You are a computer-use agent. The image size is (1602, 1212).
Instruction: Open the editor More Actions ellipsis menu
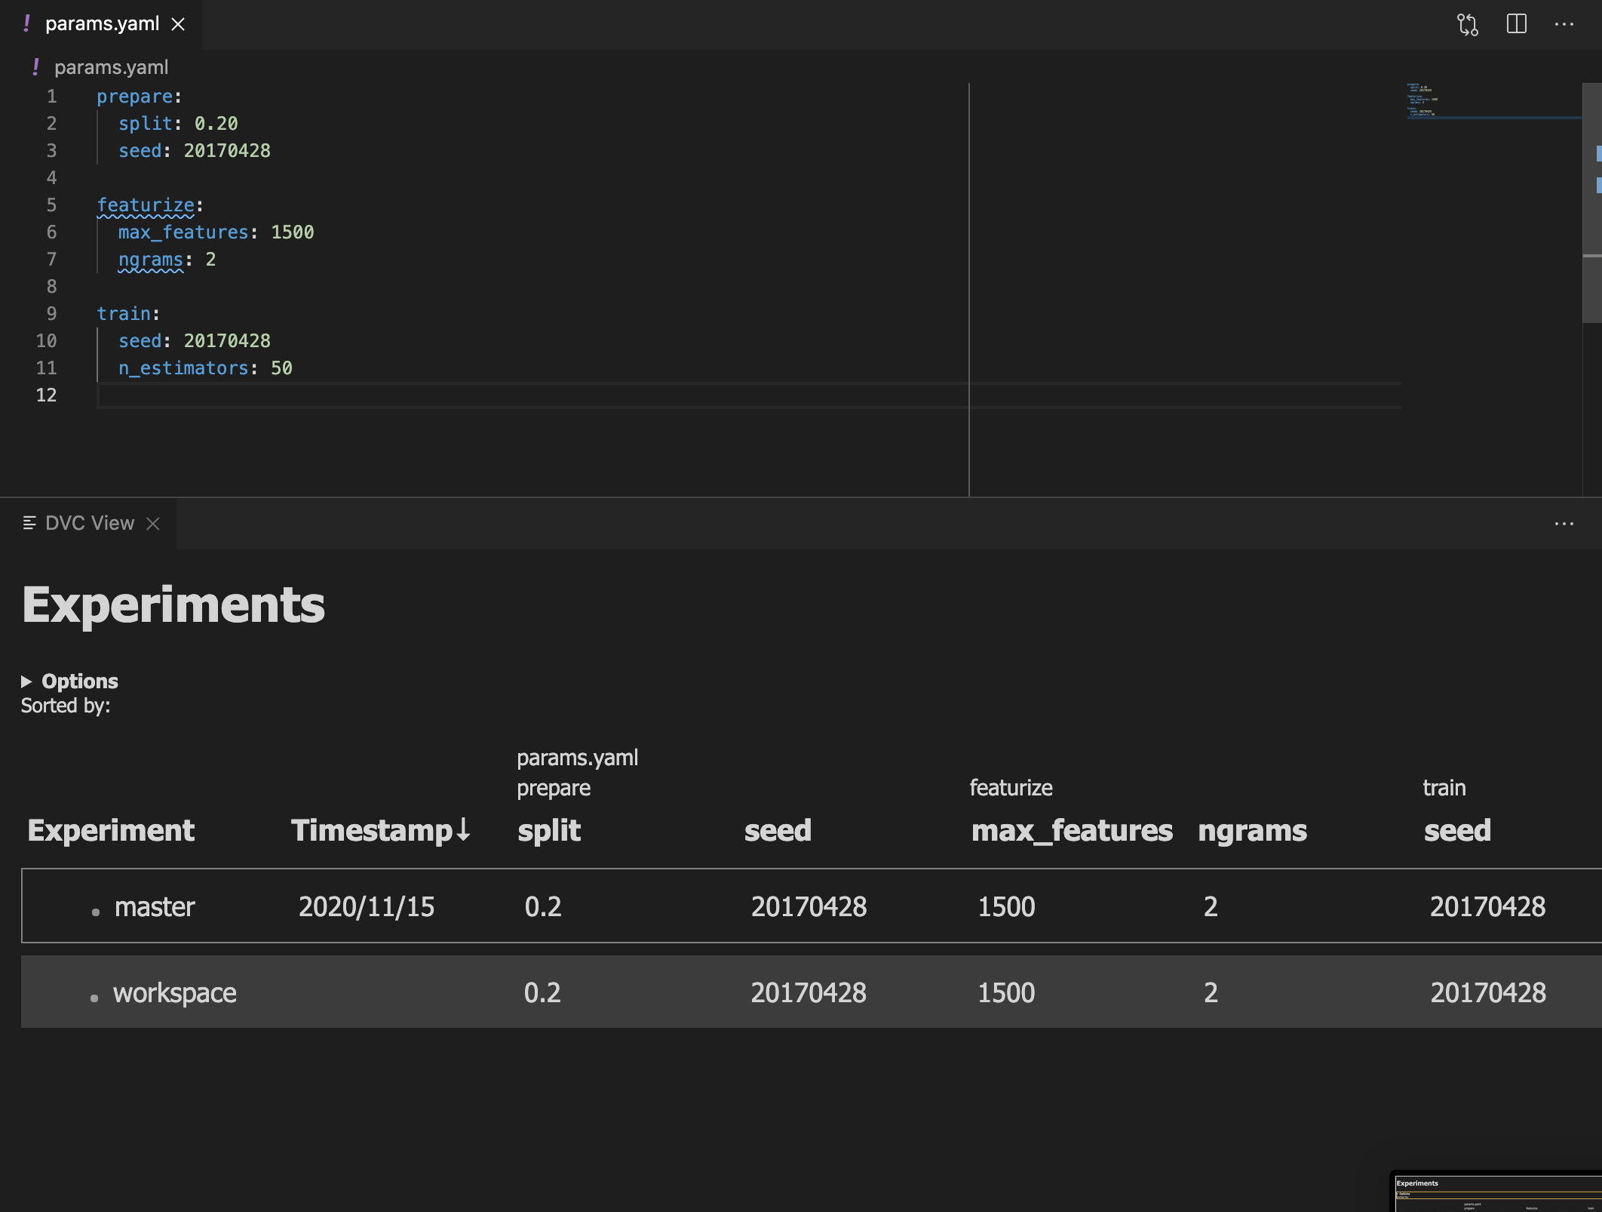pos(1566,24)
